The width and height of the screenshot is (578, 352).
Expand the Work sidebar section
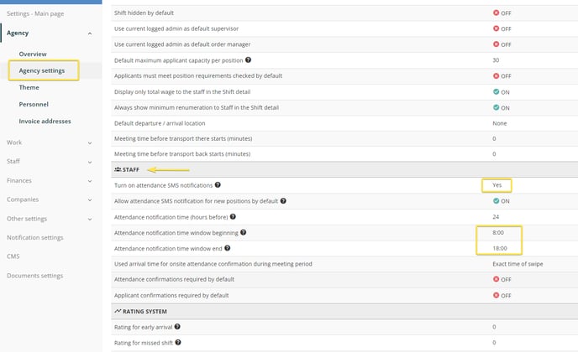90,142
